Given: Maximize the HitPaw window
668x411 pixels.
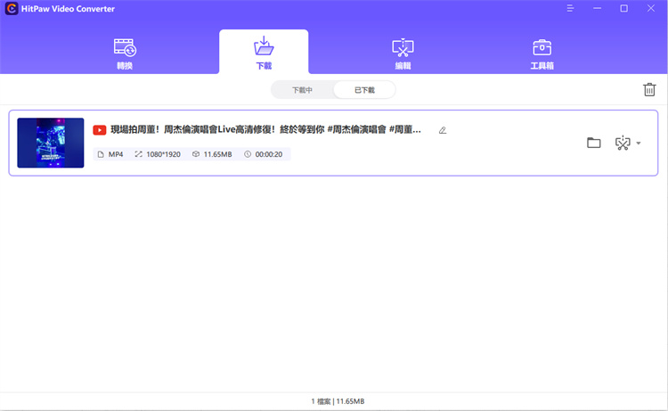Looking at the screenshot, I should (623, 9).
